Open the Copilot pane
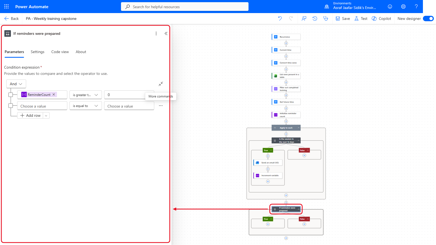This screenshot has height=245, width=436. point(381,19)
